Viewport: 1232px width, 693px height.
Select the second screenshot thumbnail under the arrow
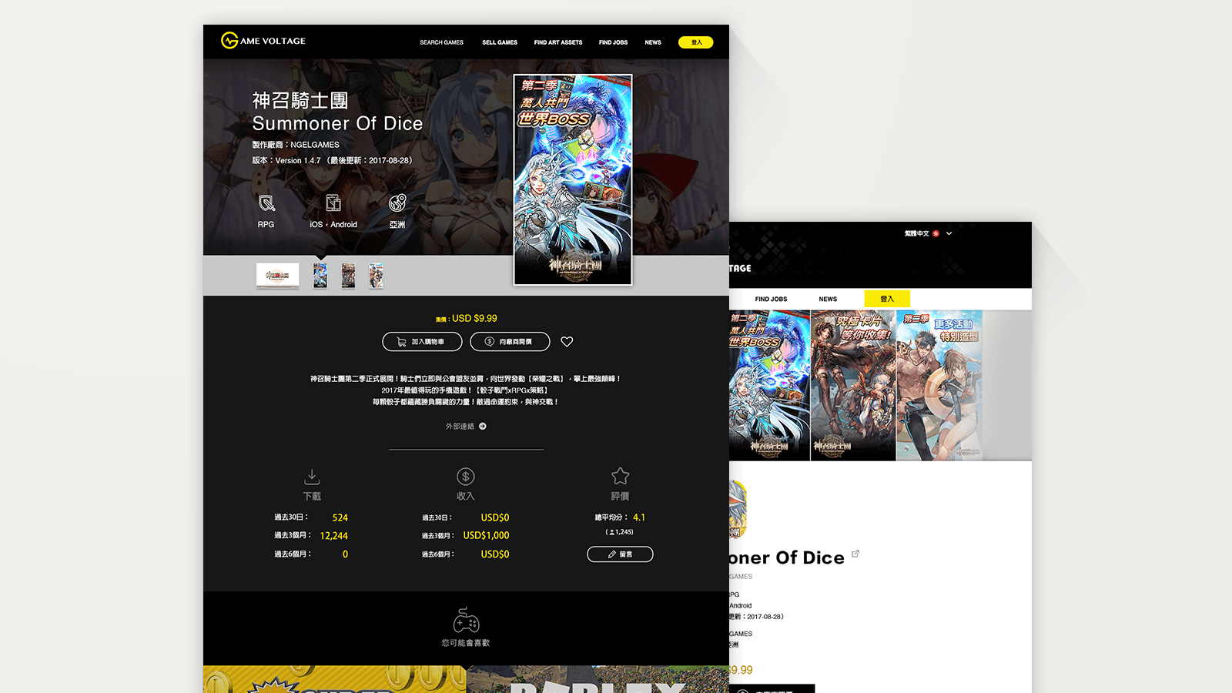[x=320, y=276]
